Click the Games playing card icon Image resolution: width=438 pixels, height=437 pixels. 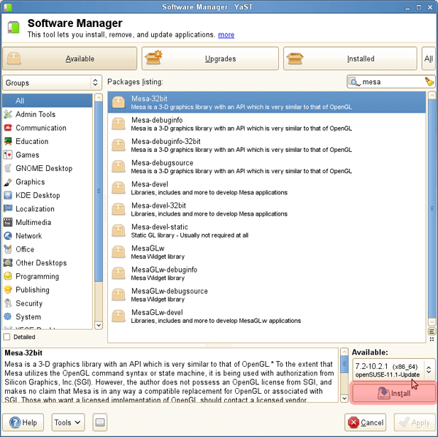click(x=8, y=155)
